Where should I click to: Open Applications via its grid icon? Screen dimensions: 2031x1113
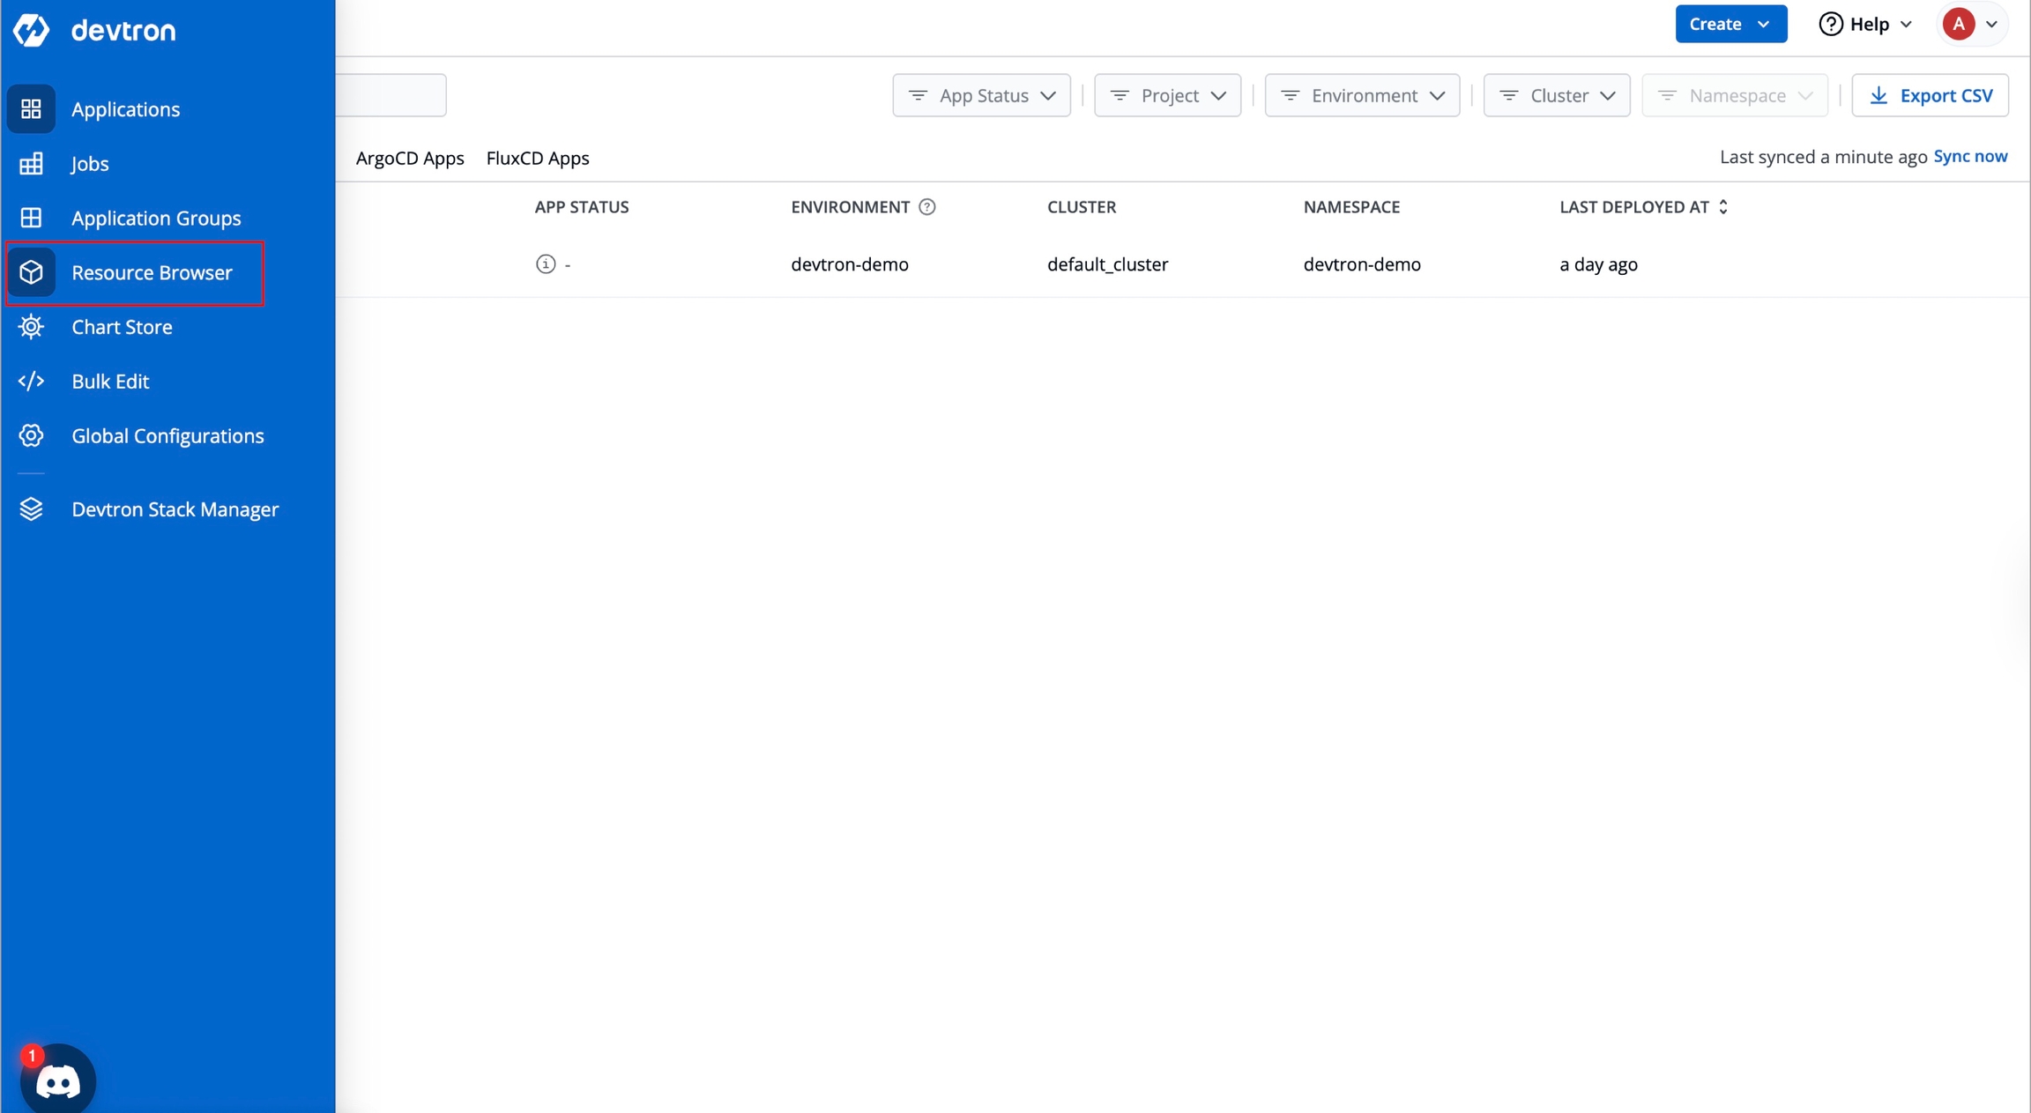(x=32, y=109)
